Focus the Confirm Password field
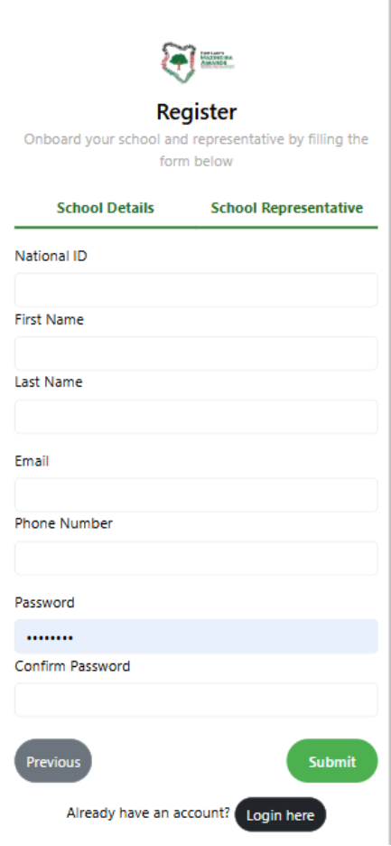Image resolution: width=391 pixels, height=846 pixels. point(196,700)
